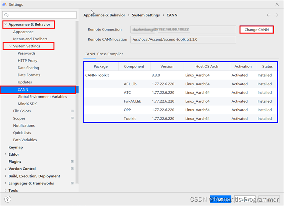Expand the Version Control section
This screenshot has width=284, height=206.
click(x=5, y=169)
